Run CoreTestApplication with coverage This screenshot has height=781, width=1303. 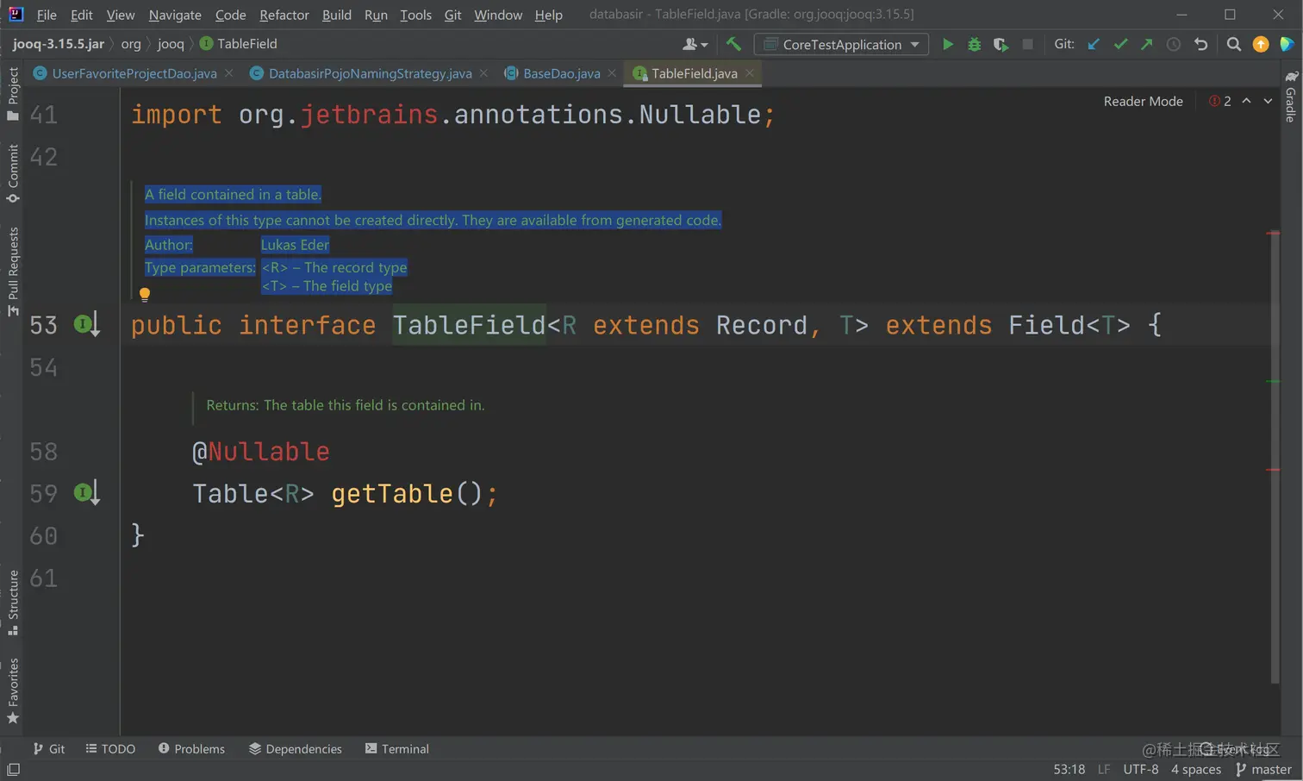tap(1001, 44)
